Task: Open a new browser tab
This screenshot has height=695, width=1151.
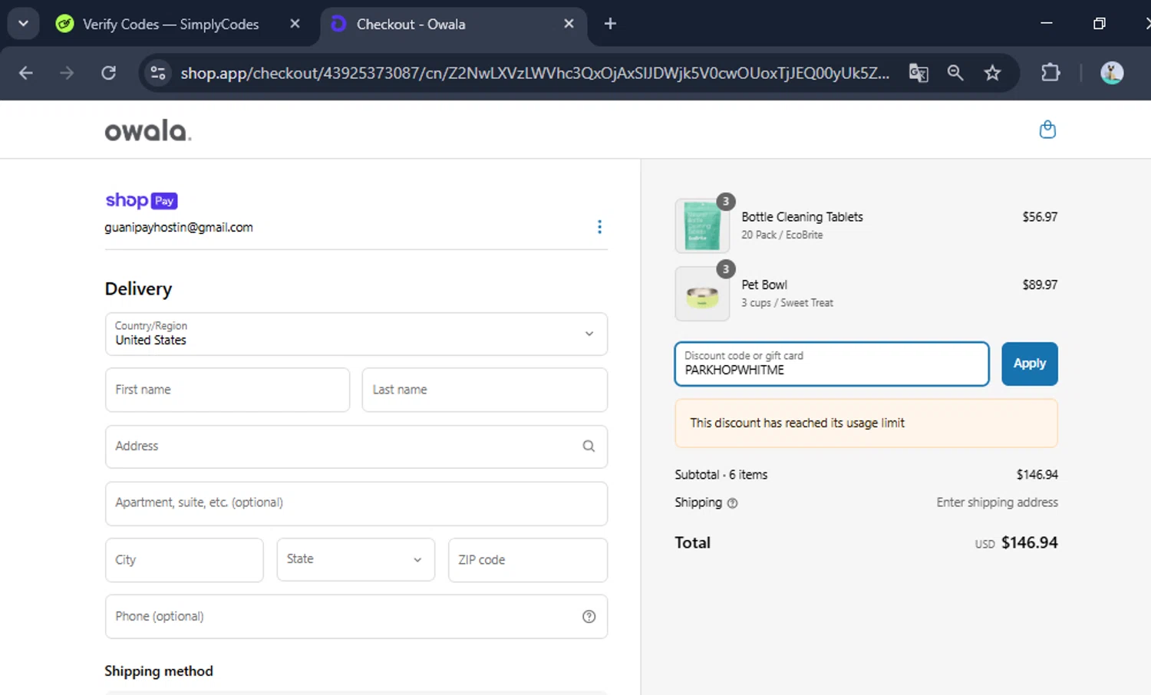Action: point(610,24)
